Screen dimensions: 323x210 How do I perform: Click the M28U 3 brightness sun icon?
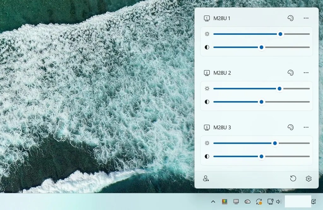(x=207, y=143)
